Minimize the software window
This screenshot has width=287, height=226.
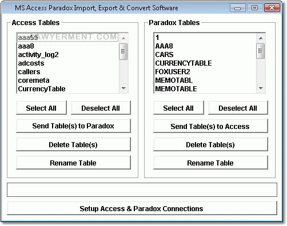click(238, 8)
